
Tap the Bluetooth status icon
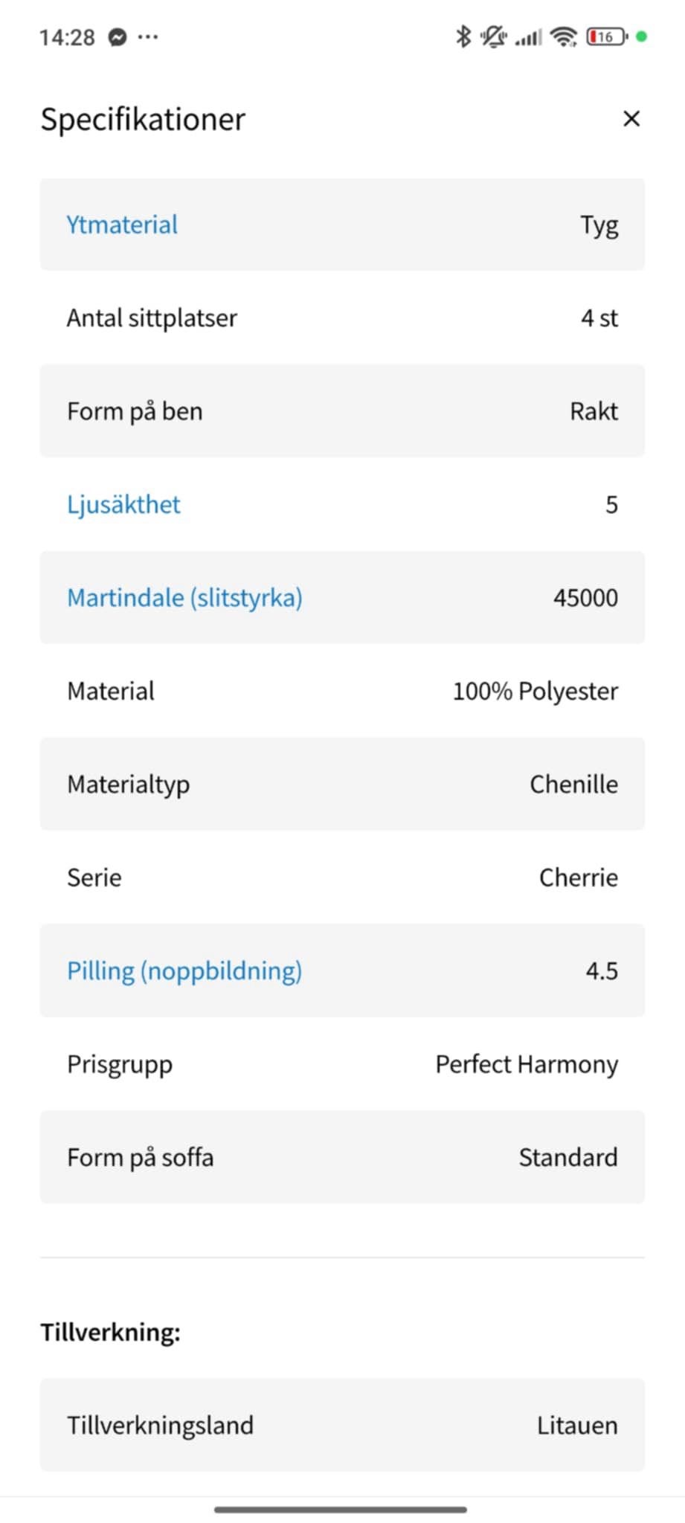pyautogui.click(x=463, y=36)
